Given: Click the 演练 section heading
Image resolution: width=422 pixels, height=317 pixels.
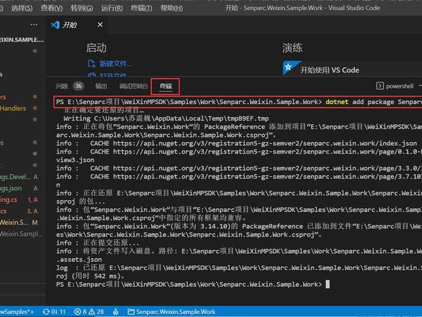Looking at the screenshot, I should click(x=293, y=48).
